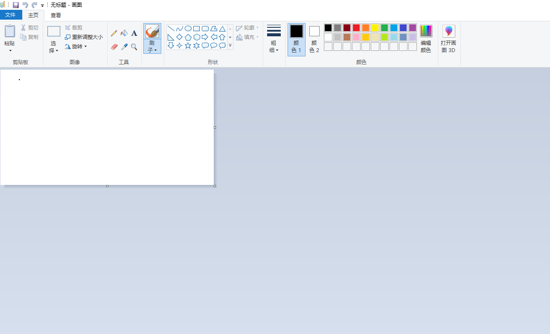Open the line thickness dropdown
Screen dimensions: 550x334
[x=274, y=47]
